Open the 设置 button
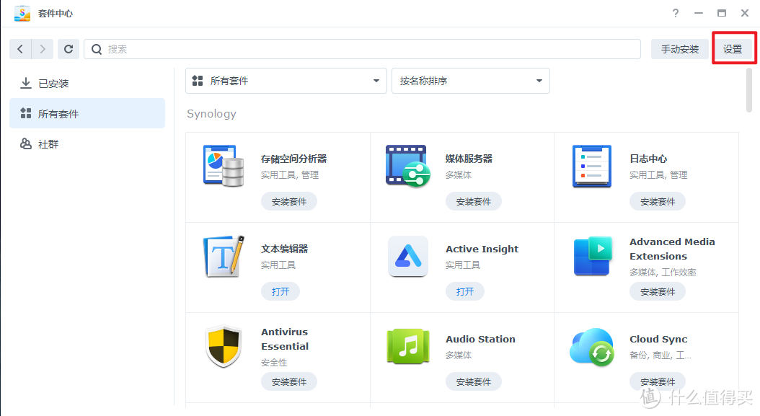This screenshot has width=760, height=416. [x=733, y=49]
